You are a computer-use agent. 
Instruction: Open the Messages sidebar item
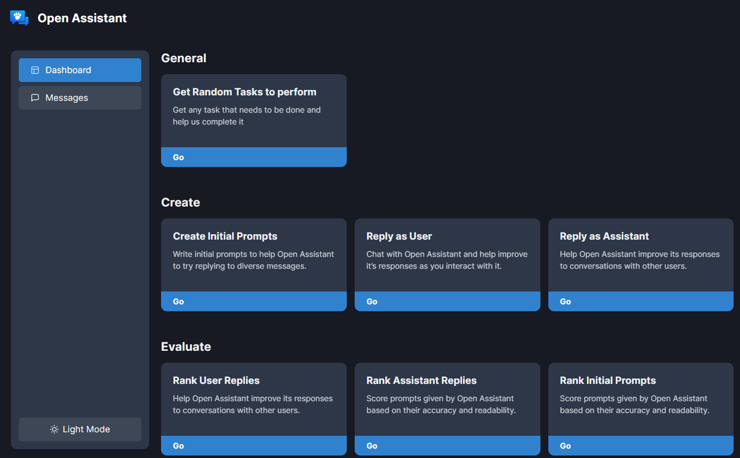click(80, 98)
